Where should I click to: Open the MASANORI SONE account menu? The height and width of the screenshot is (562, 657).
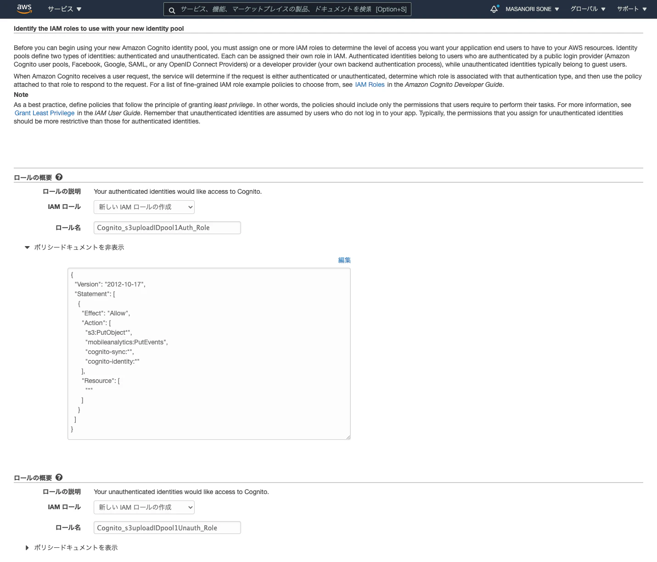532,9
